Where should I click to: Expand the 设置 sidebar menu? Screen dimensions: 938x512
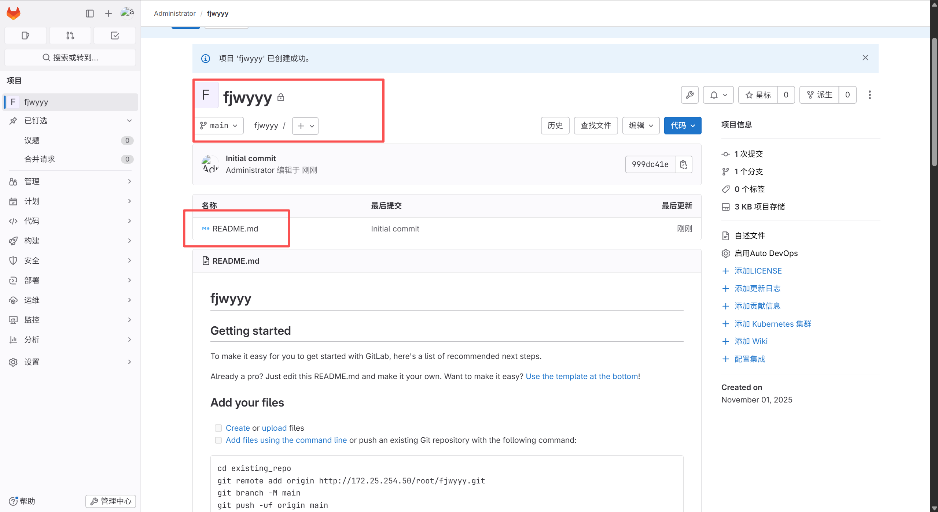(x=70, y=362)
